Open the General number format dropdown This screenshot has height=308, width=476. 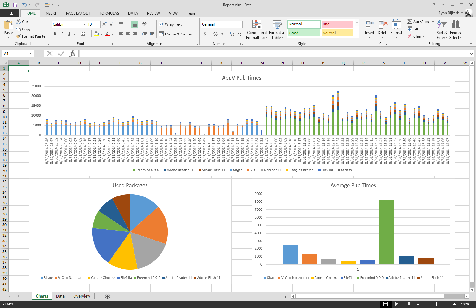240,24
